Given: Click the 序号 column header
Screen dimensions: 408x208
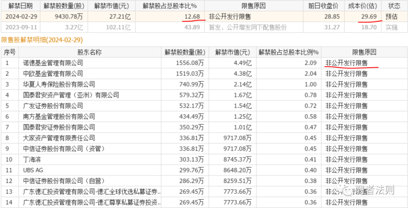Looking at the screenshot, I should pos(10,52).
